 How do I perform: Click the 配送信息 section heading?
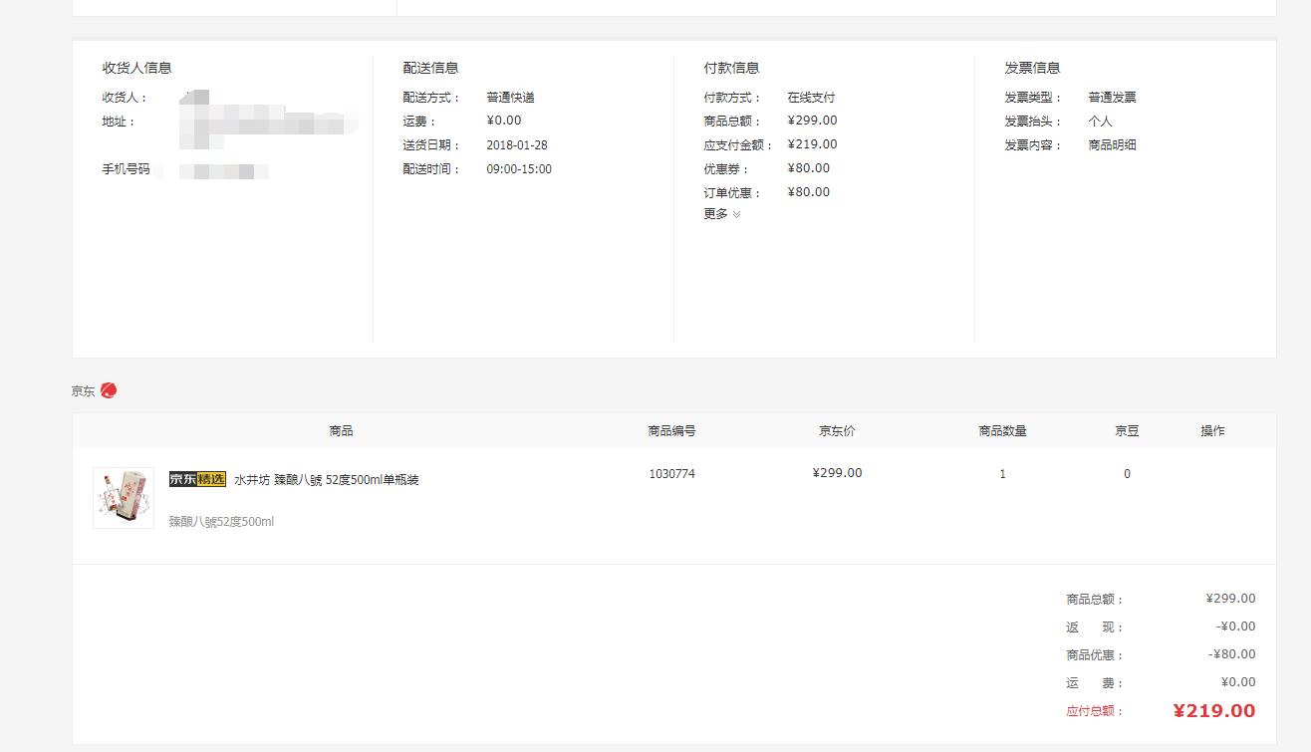(x=430, y=68)
